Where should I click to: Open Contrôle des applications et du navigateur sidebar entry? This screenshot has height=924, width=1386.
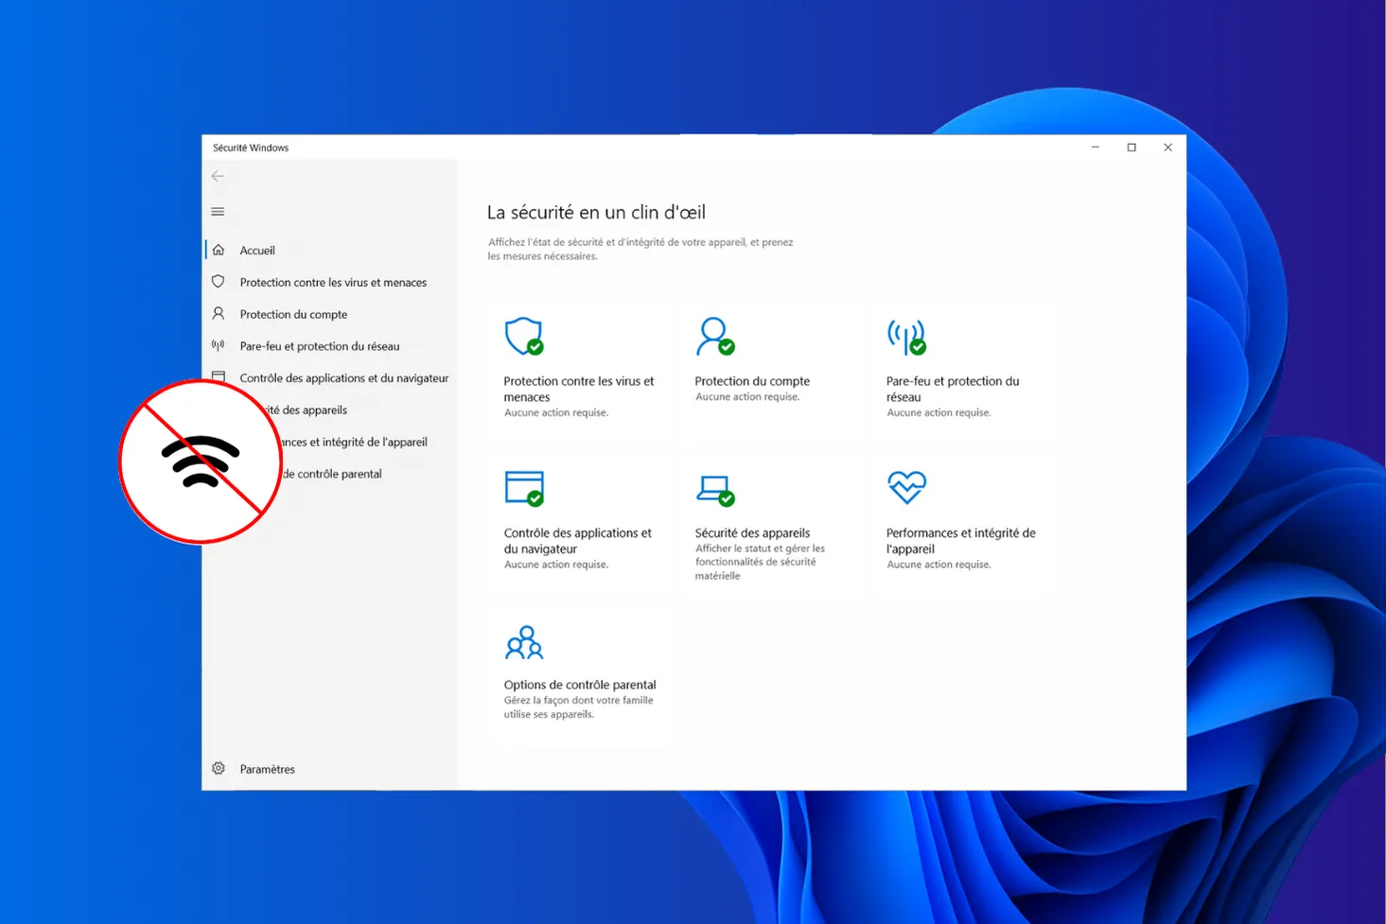343,377
